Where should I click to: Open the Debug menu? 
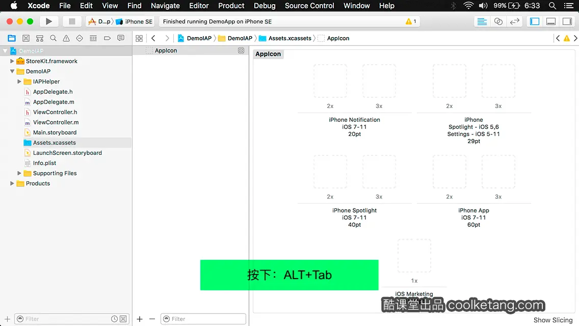pyautogui.click(x=265, y=6)
